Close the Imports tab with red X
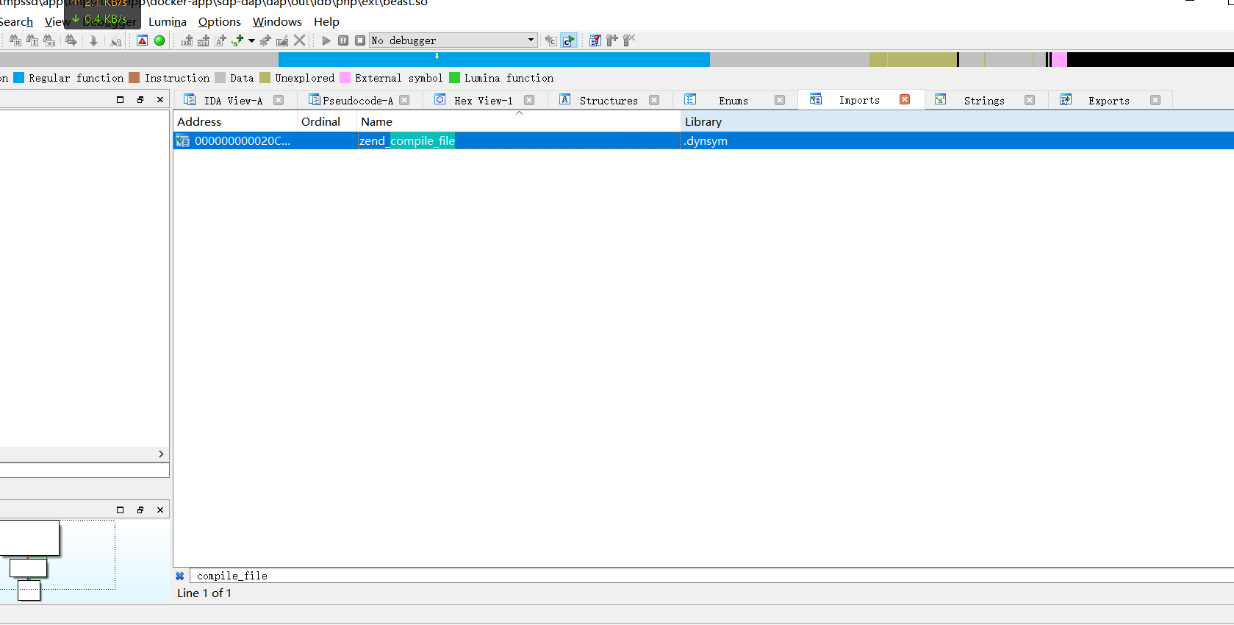The height and width of the screenshot is (625, 1234). click(905, 99)
